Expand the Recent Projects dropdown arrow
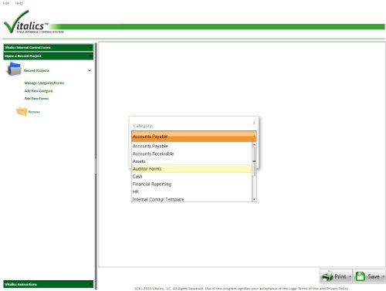Screen dimensions: 386x291 [x=90, y=70]
